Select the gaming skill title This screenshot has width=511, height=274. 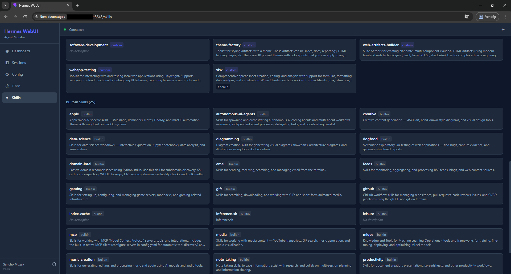(76, 189)
